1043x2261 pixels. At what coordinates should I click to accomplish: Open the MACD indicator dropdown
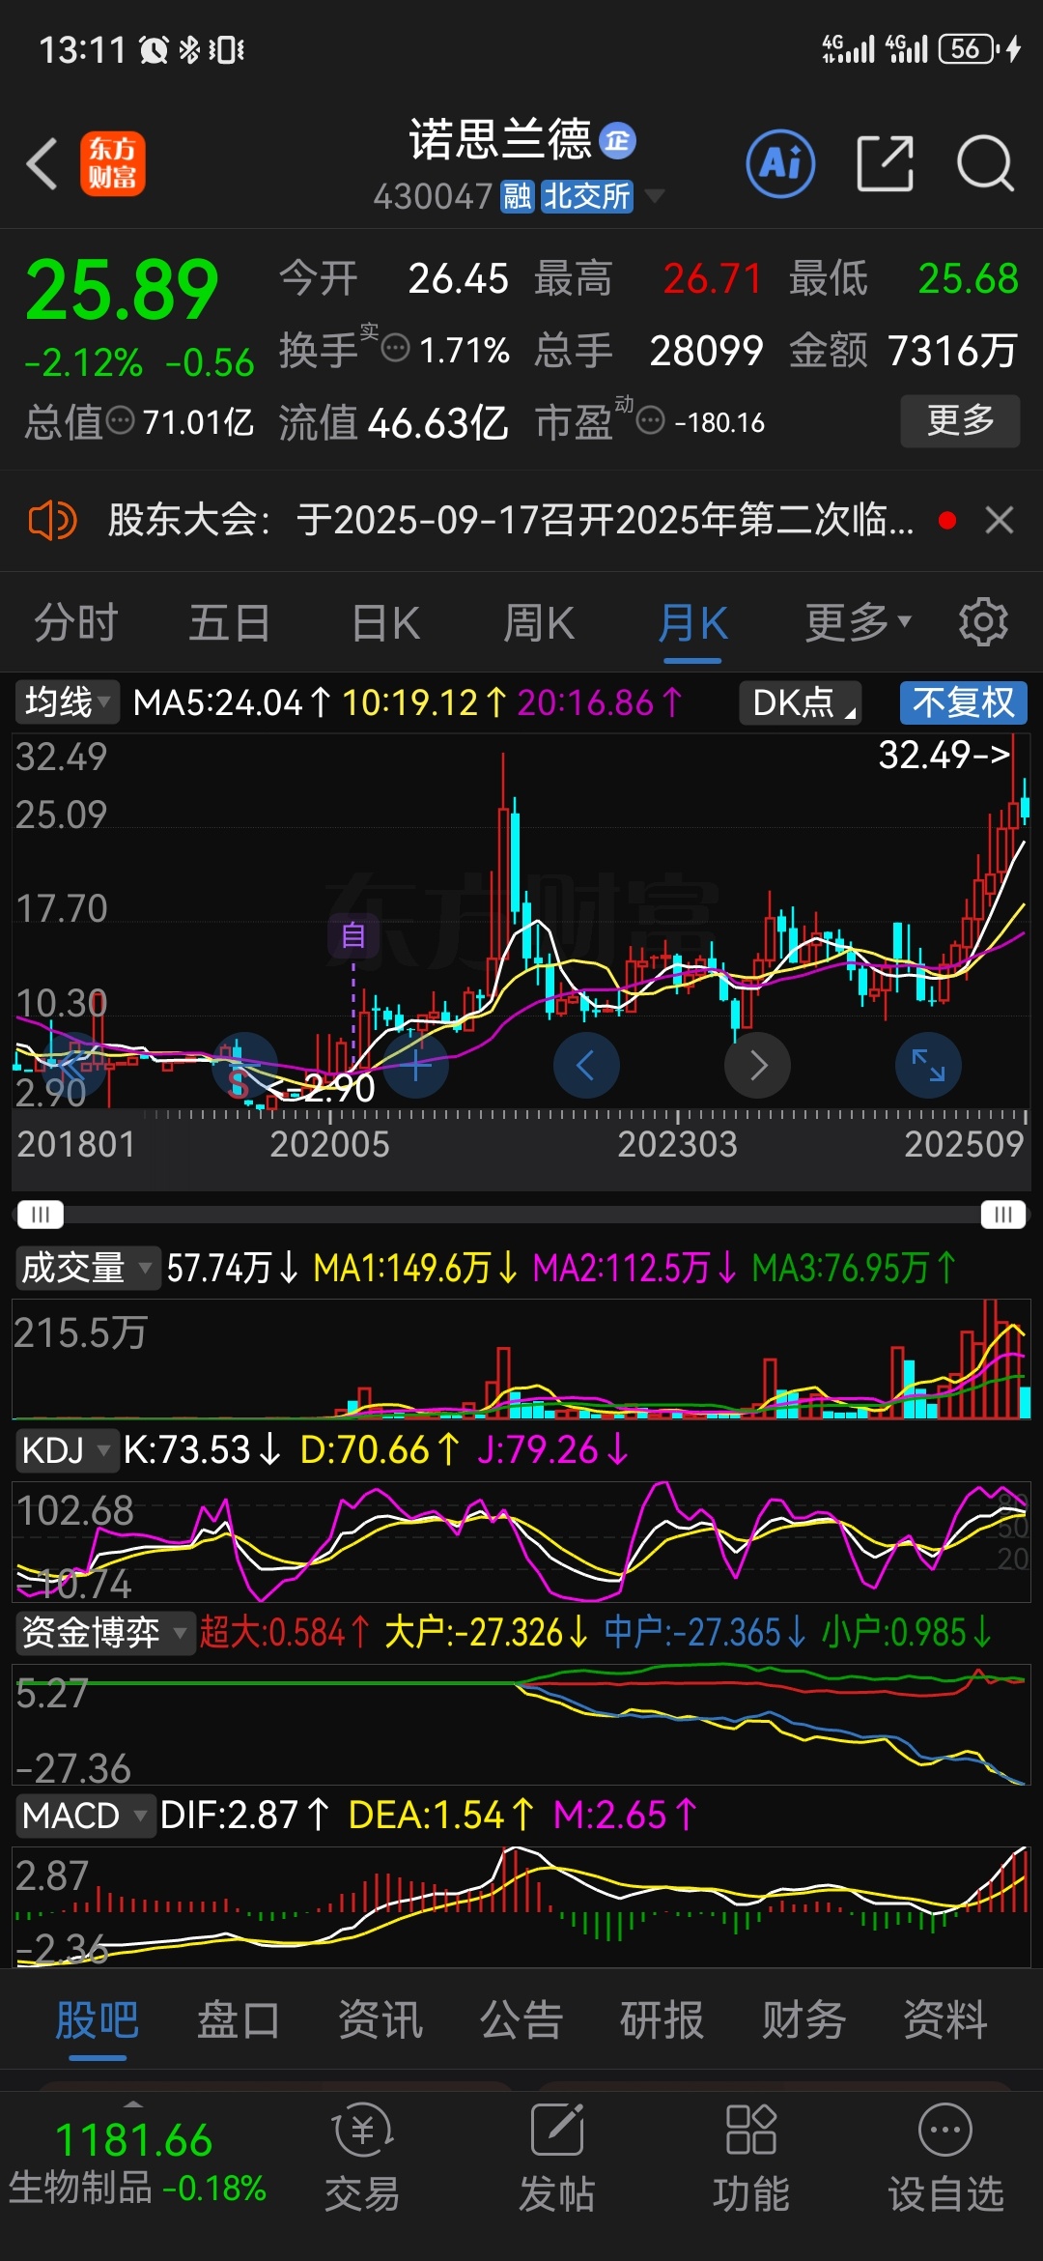85,1816
